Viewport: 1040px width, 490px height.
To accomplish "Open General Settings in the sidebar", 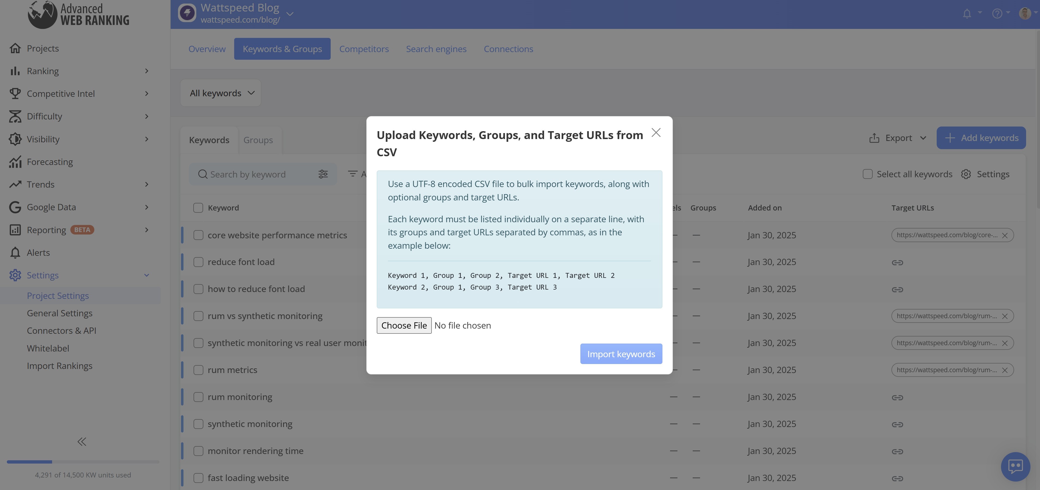I will [59, 313].
